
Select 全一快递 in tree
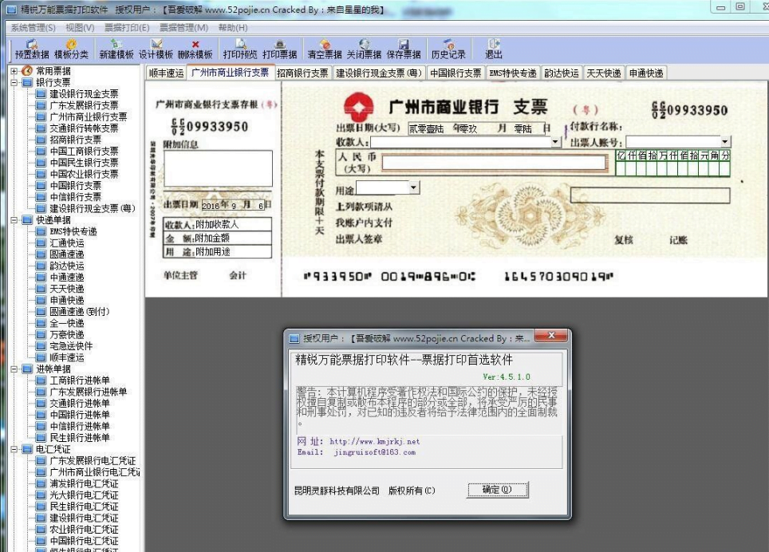pyautogui.click(x=67, y=323)
